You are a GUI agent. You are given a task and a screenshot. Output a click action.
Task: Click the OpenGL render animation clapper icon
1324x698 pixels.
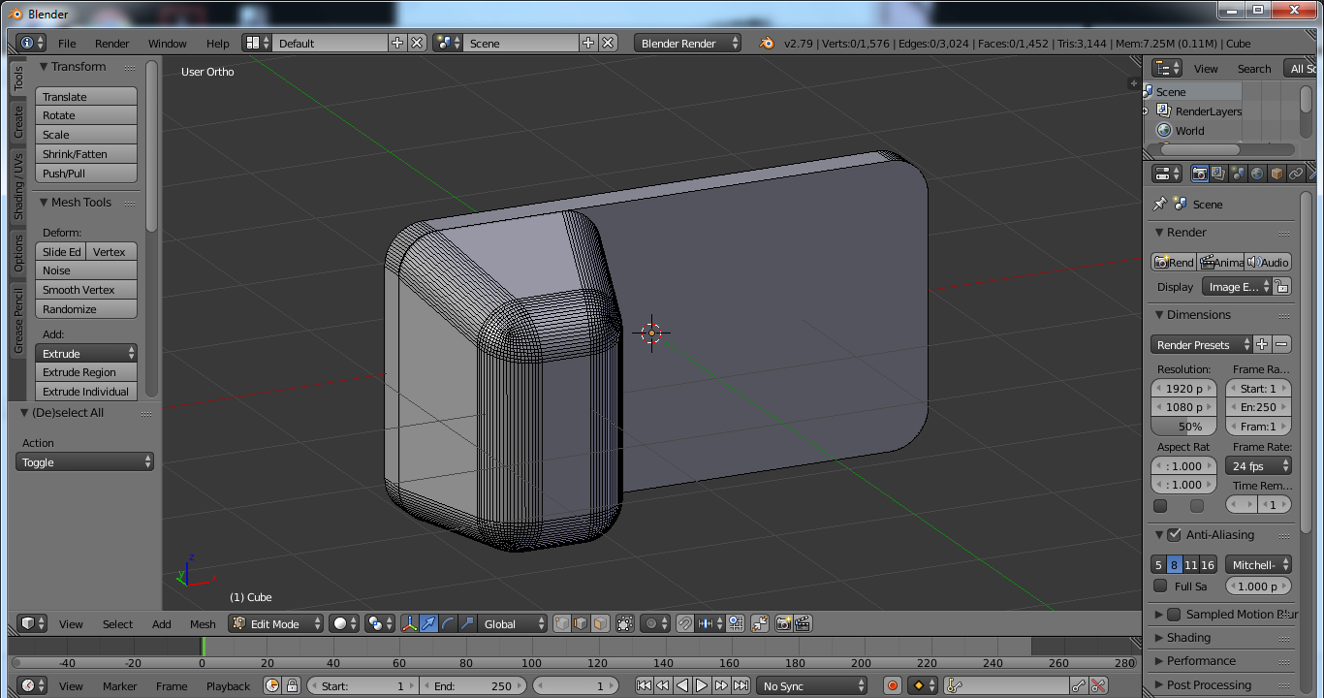point(803,623)
